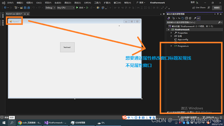
Task: Click the taskbar search magnifier icon
Action: pyautogui.click(x=12, y=123)
